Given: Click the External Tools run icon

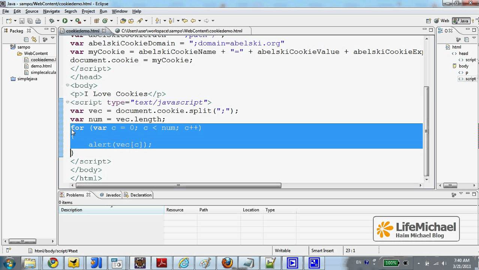Looking at the screenshot, I should point(78,21).
